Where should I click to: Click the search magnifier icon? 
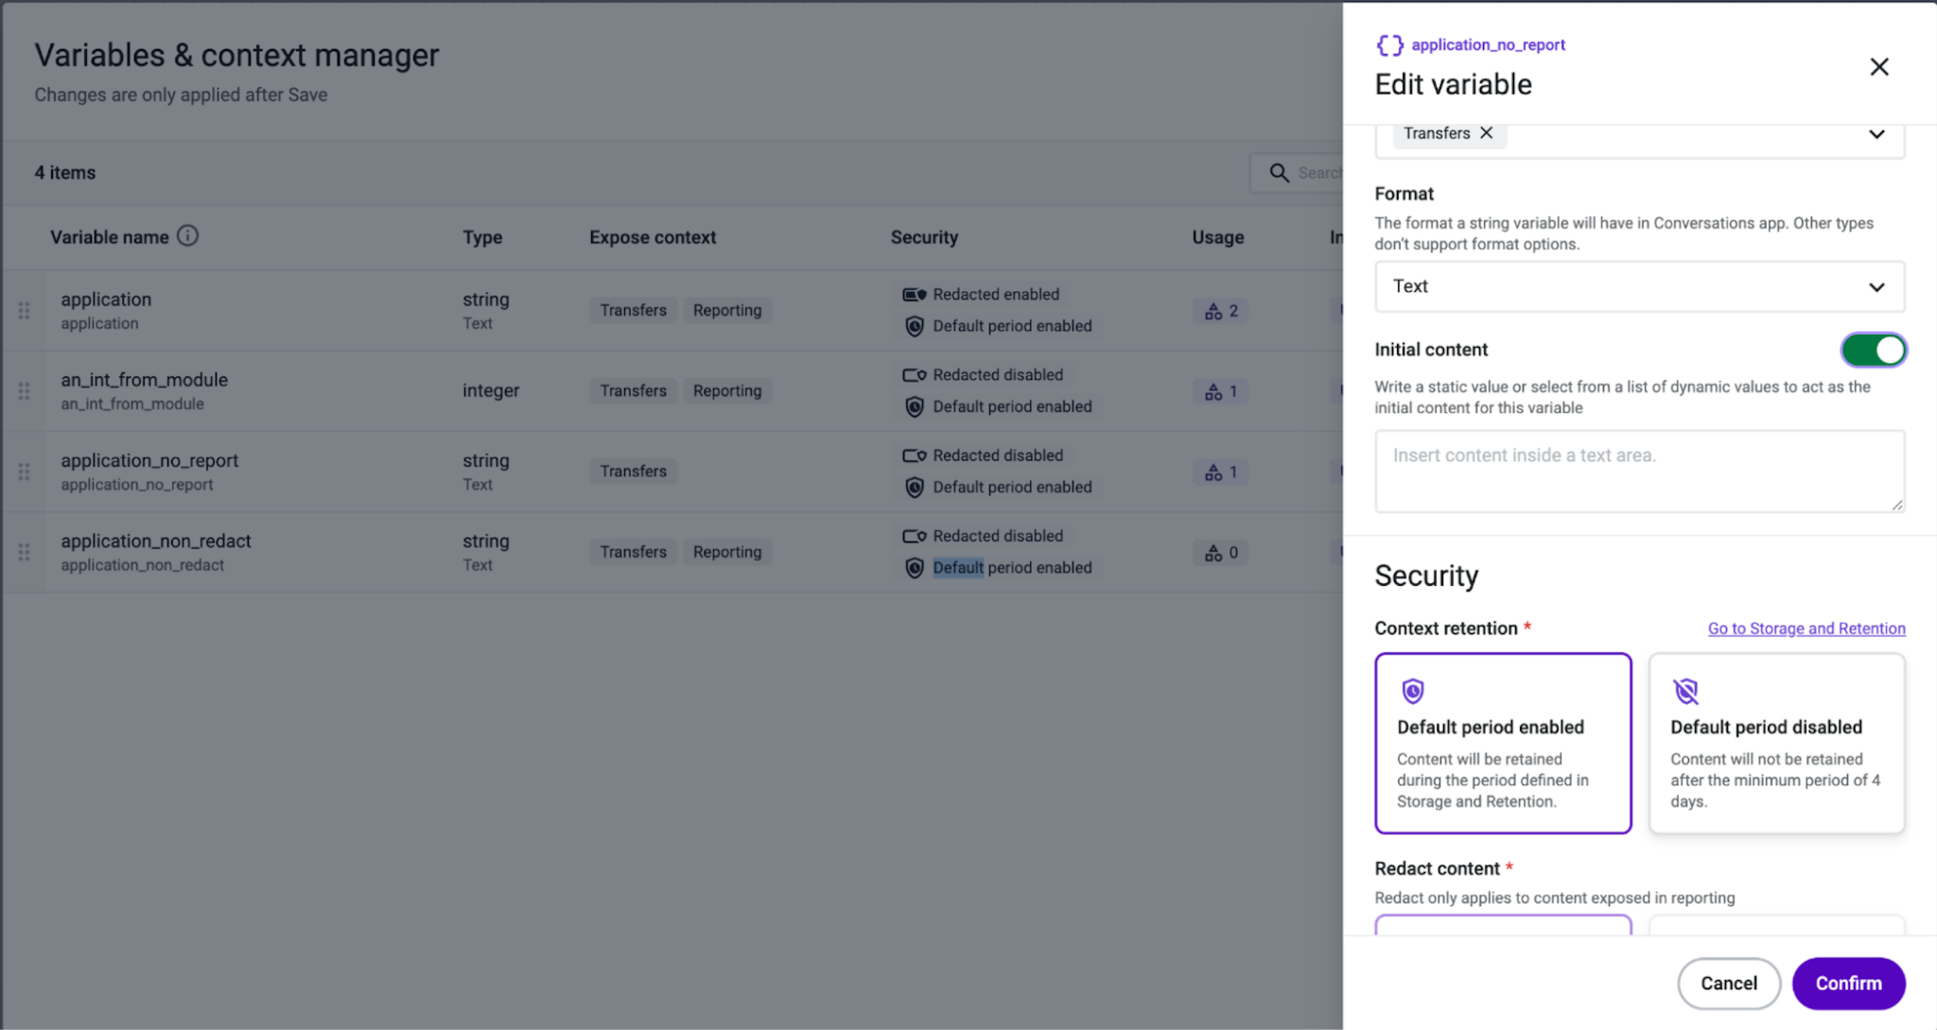[x=1279, y=173]
